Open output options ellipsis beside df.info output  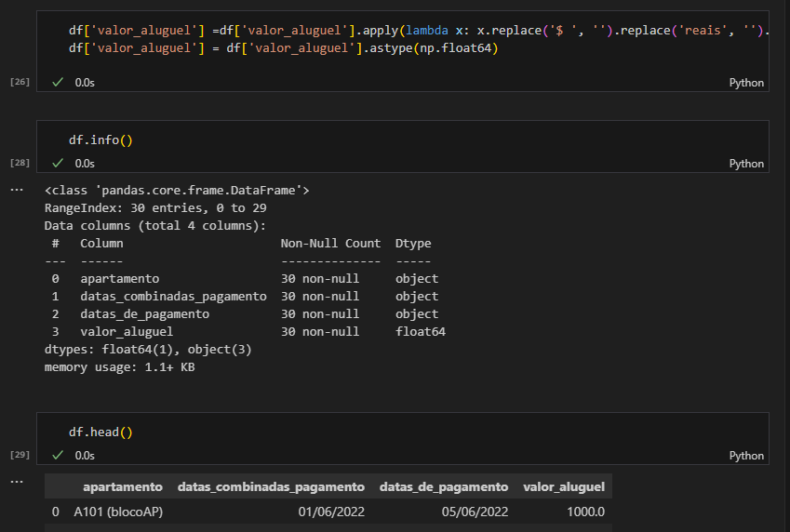click(x=17, y=190)
